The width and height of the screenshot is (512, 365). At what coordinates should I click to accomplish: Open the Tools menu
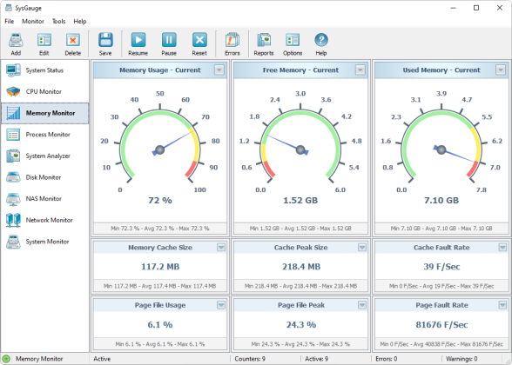pos(59,22)
